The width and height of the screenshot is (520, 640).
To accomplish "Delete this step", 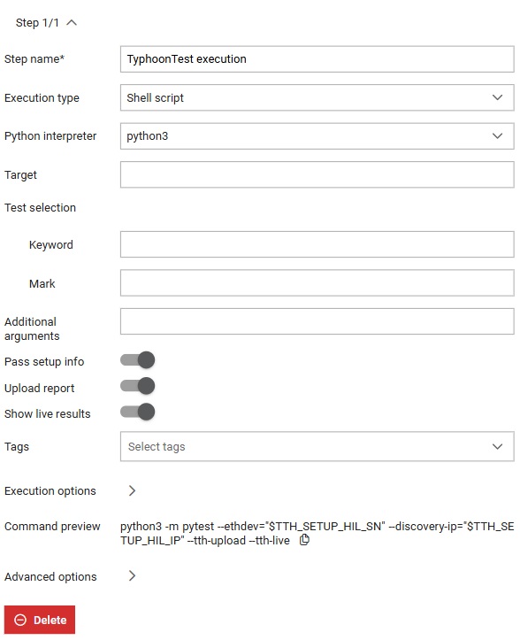I will (x=40, y=620).
